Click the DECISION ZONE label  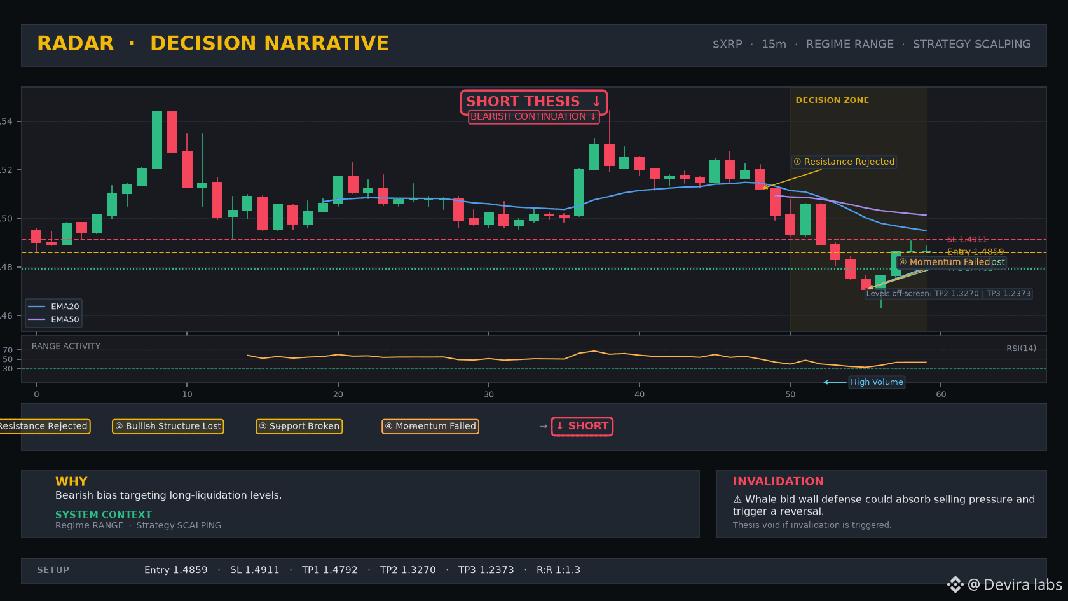point(832,100)
